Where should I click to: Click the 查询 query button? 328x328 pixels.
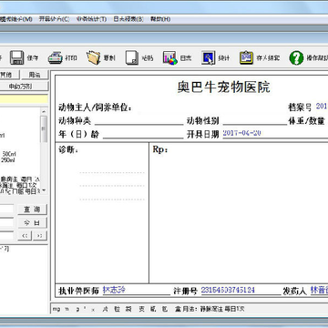click(x=32, y=210)
